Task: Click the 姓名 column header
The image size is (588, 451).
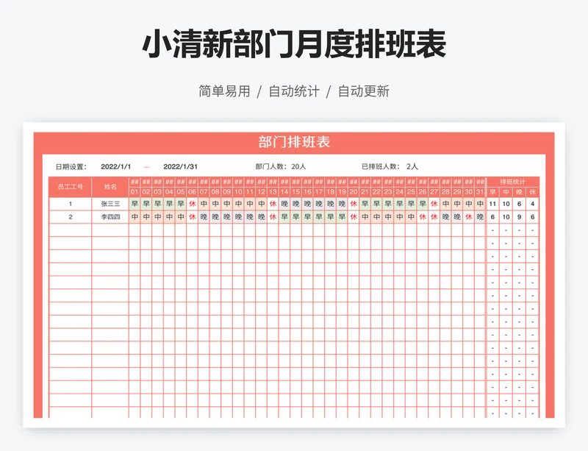Action: coord(110,185)
